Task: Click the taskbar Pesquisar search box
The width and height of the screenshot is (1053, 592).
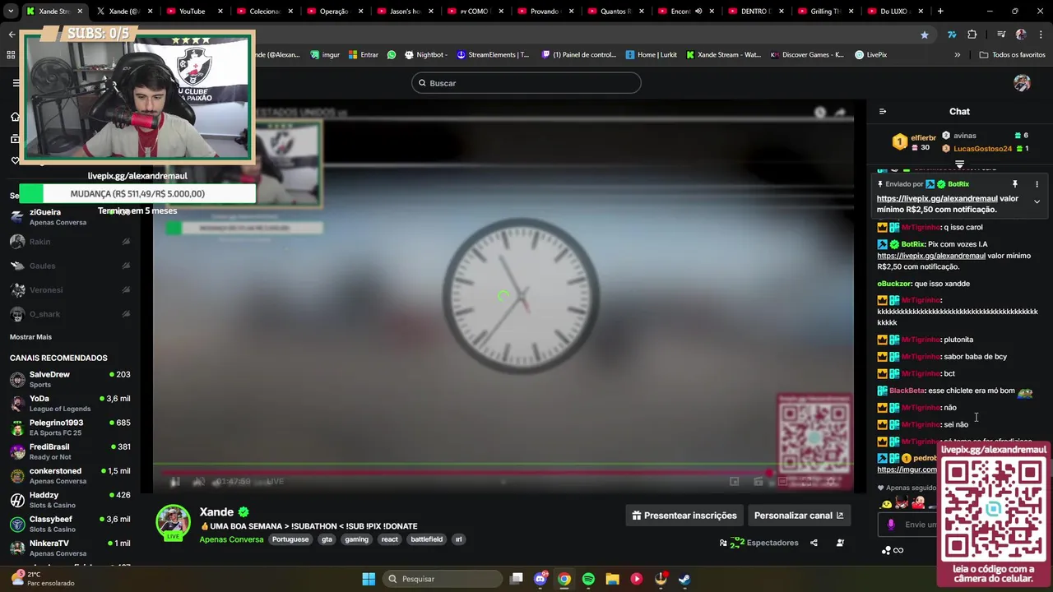Action: [442, 579]
